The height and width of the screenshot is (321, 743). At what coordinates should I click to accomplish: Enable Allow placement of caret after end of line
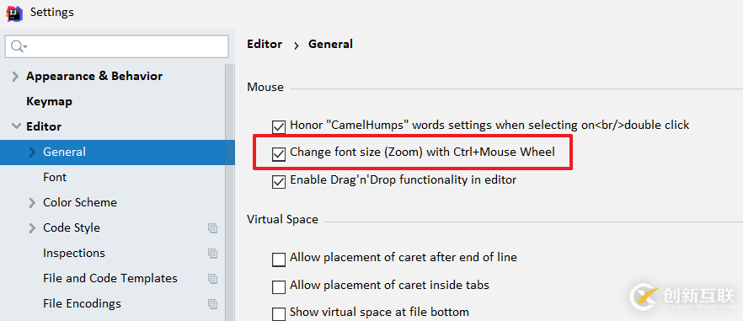click(x=279, y=259)
